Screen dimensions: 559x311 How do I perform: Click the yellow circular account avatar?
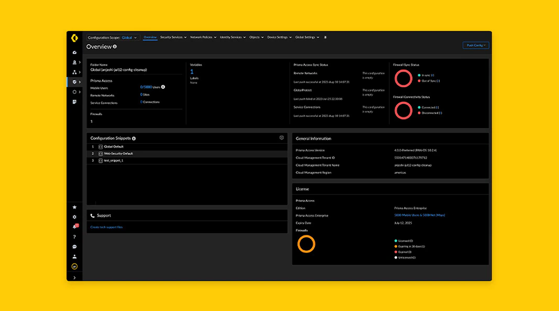(74, 266)
